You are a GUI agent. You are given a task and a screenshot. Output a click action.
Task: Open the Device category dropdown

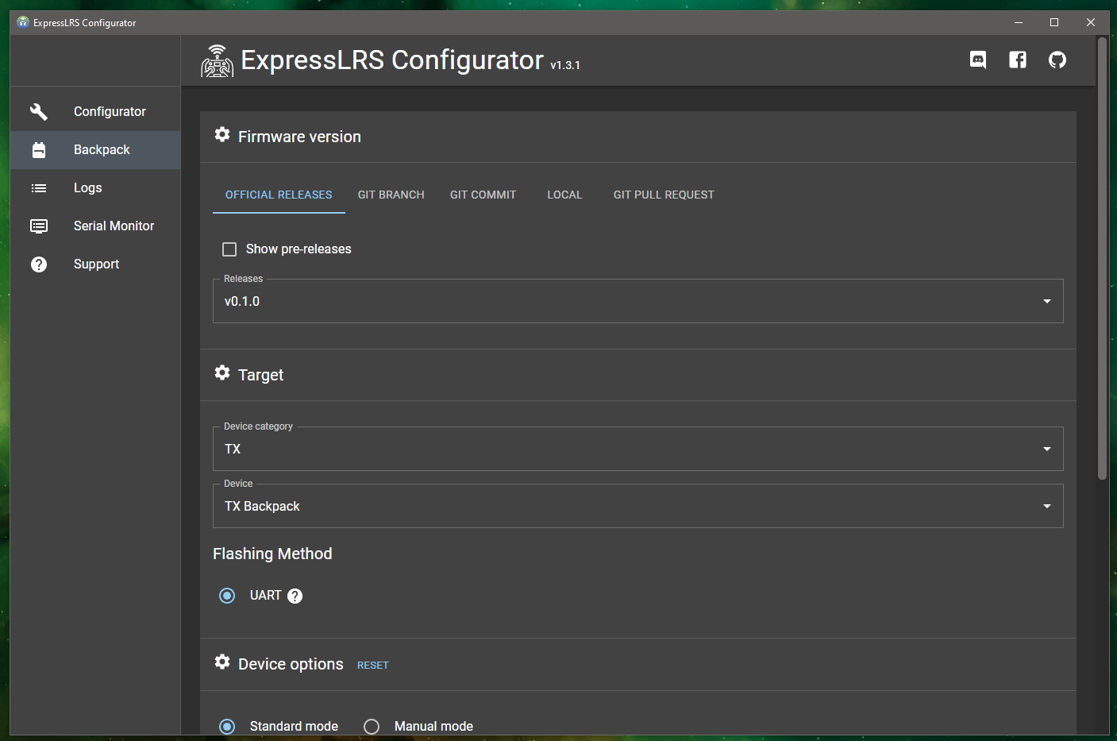(637, 449)
